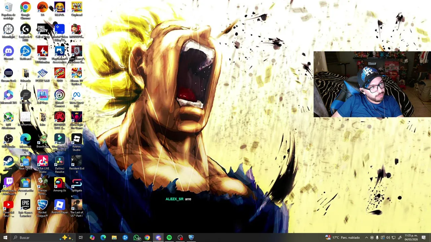The width and height of the screenshot is (431, 242).
Task: Open Spotify from the taskbar
Action: (169, 238)
